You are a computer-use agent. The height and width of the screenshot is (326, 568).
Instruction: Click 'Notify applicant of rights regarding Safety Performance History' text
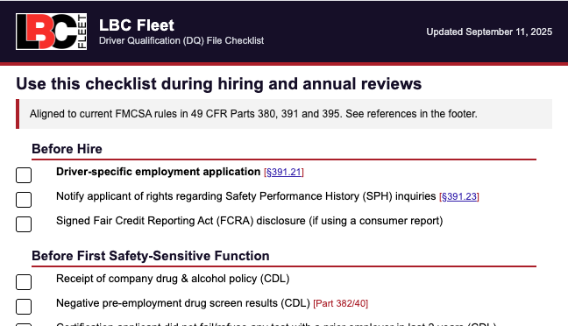(x=246, y=196)
